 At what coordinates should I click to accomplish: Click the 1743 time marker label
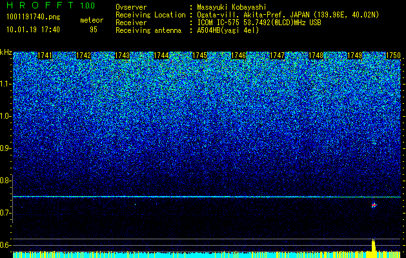pyautogui.click(x=122, y=55)
